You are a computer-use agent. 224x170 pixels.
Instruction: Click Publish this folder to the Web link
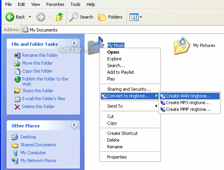pos(45,81)
